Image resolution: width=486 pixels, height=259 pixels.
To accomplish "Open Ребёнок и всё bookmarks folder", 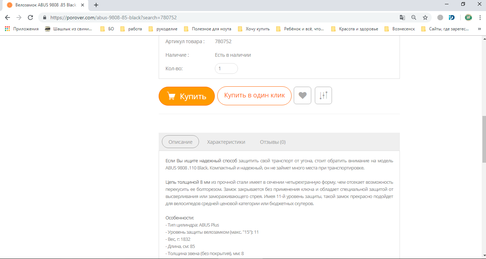I will [300, 29].
